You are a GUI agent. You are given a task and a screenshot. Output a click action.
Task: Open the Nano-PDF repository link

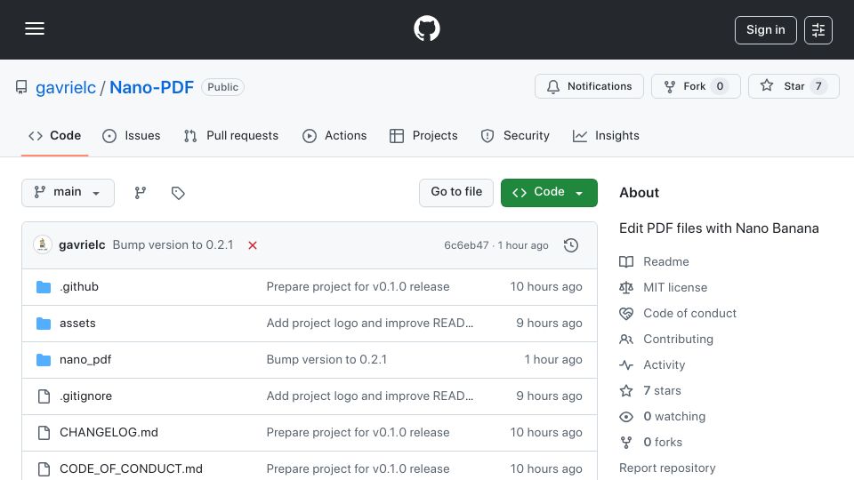click(151, 87)
